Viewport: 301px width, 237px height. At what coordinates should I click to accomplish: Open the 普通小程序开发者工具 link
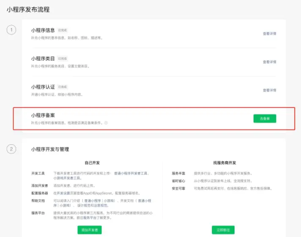tap(131, 173)
